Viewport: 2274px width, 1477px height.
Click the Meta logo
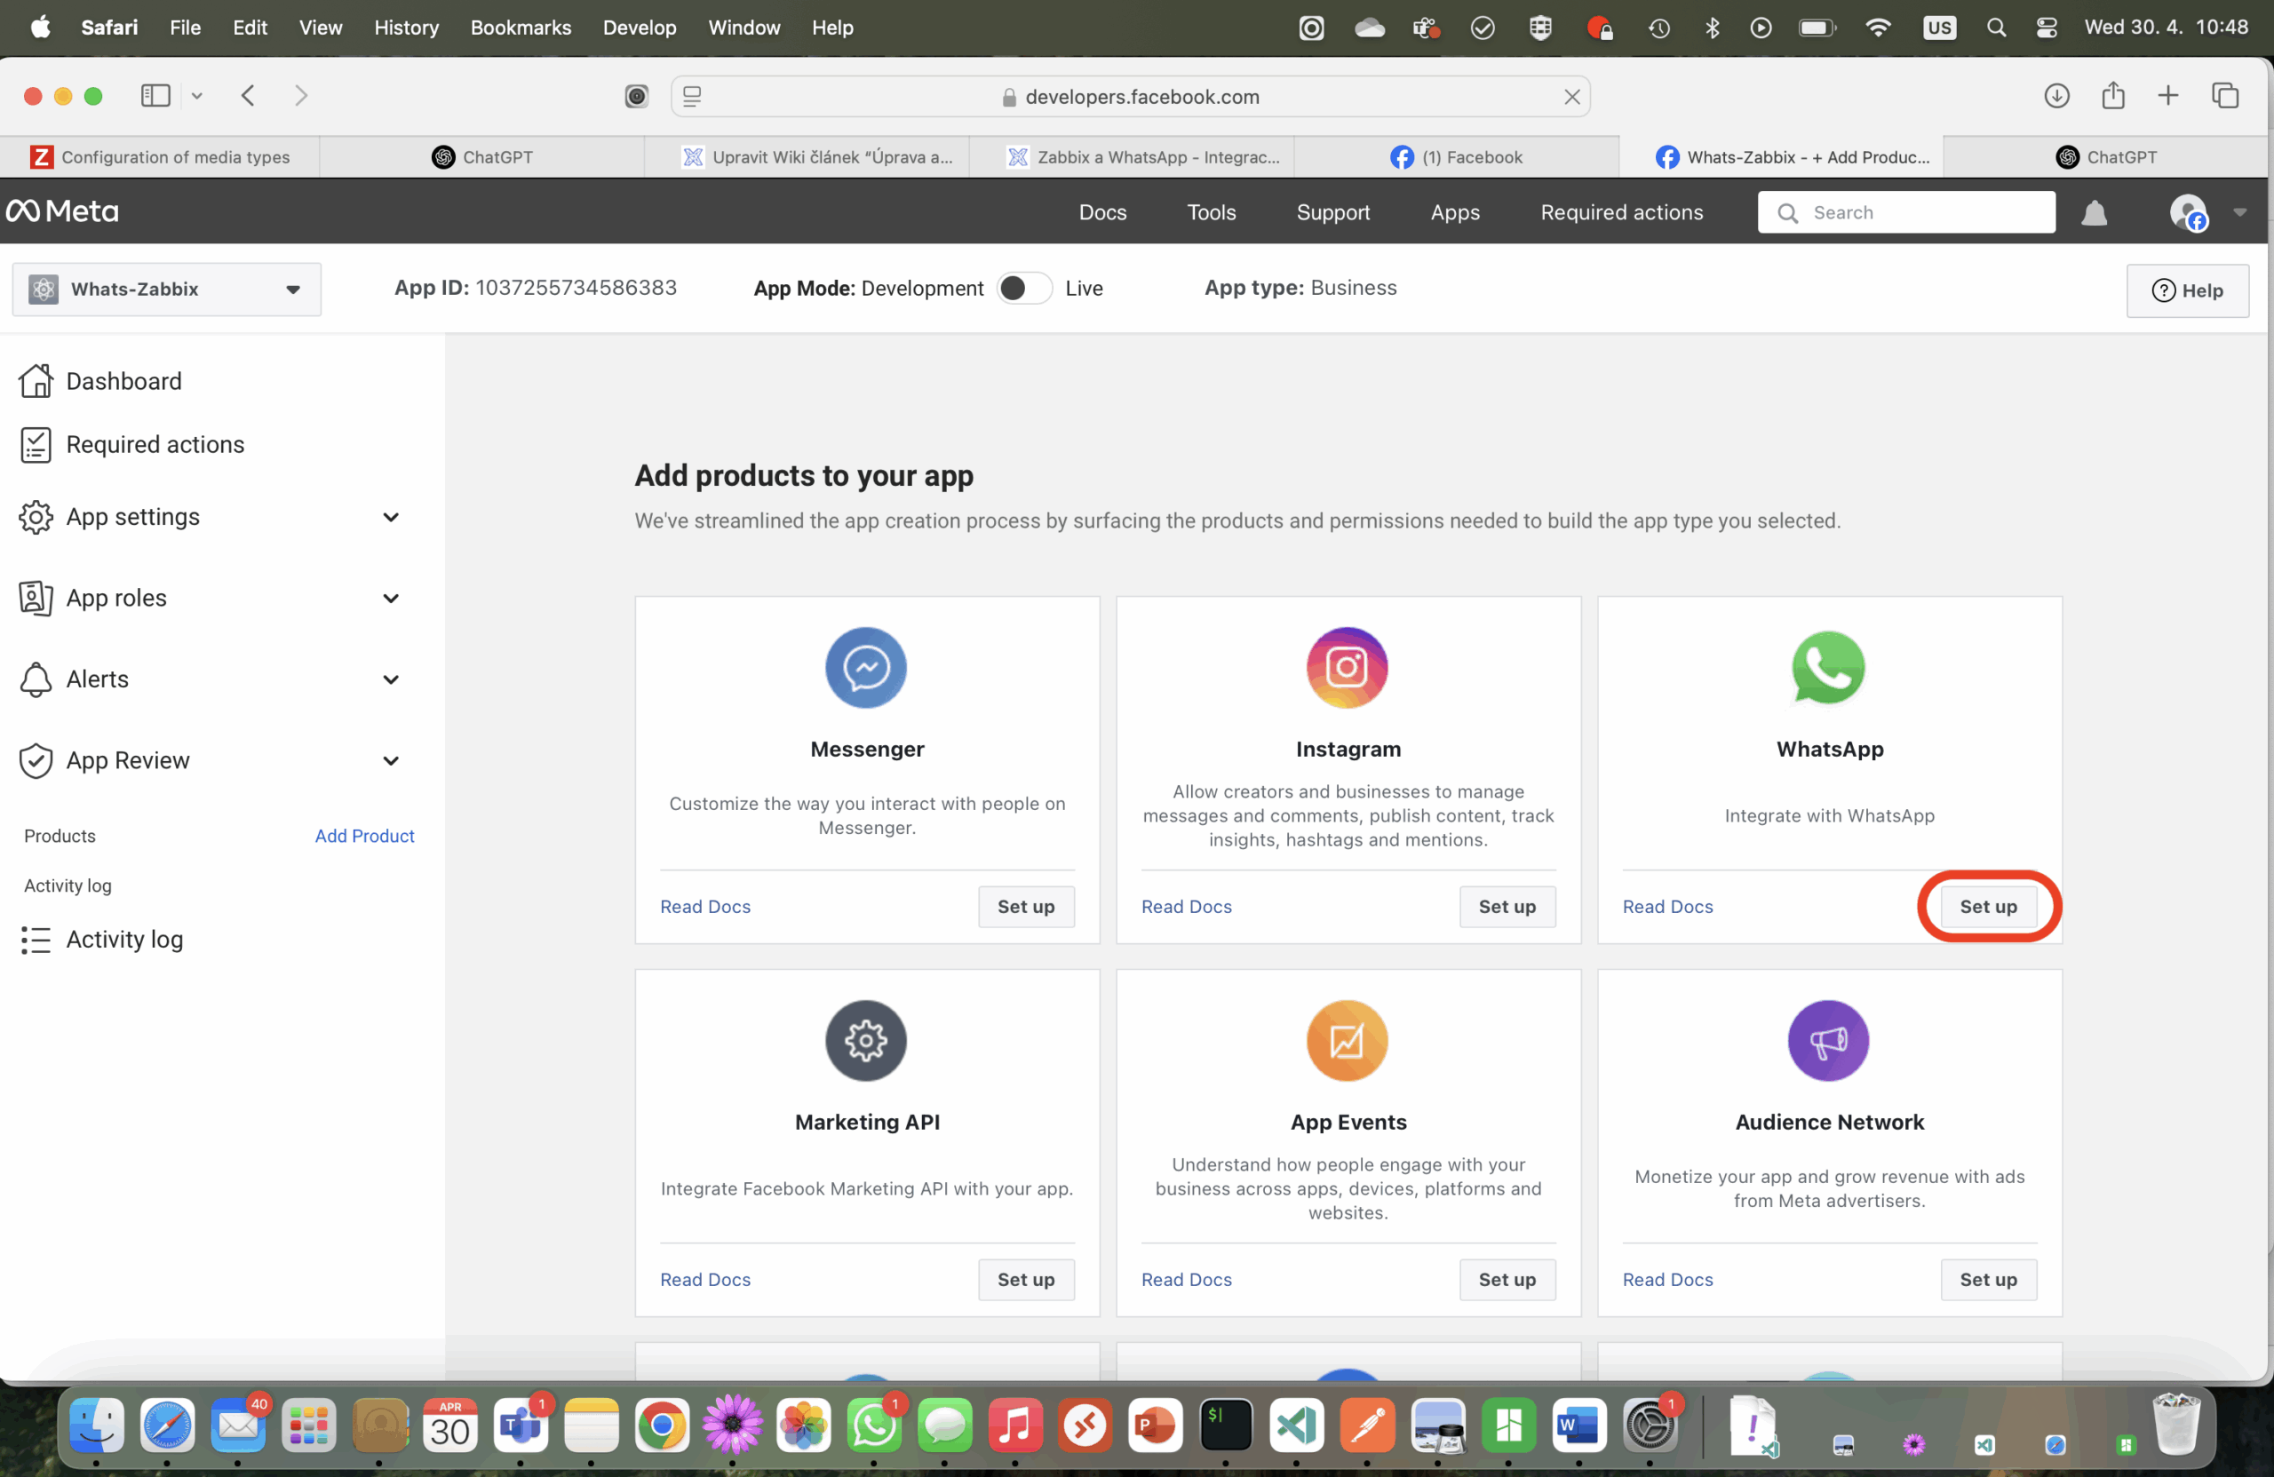click(x=63, y=211)
